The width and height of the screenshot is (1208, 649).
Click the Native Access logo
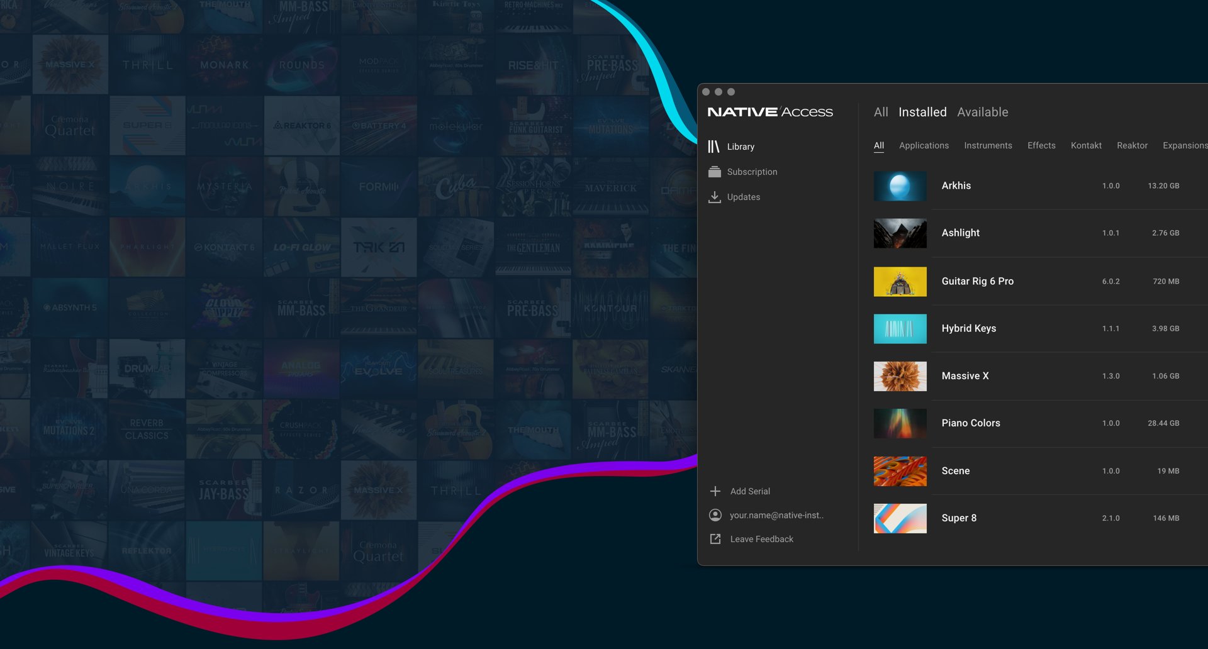click(x=769, y=112)
